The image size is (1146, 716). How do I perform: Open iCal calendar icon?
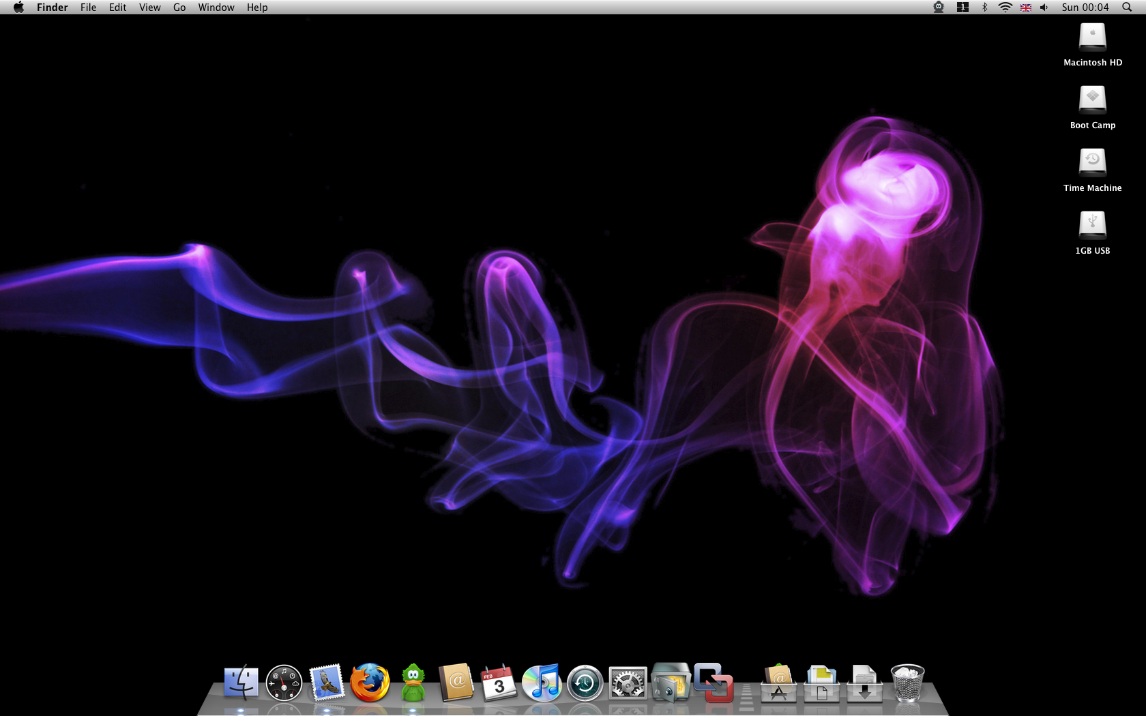[x=499, y=683]
